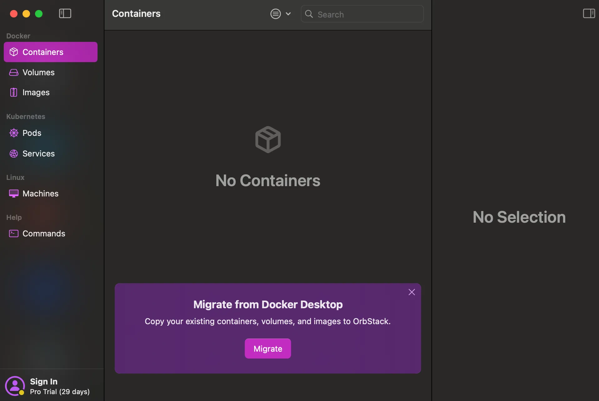
Task: Expand the filter dropdown chevron
Action: click(x=288, y=14)
